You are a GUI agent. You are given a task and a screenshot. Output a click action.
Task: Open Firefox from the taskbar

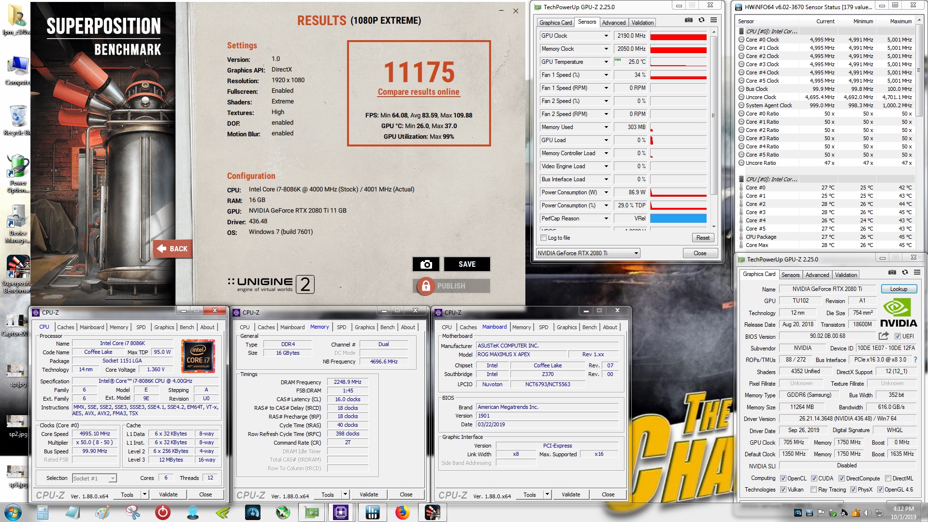coord(402,512)
